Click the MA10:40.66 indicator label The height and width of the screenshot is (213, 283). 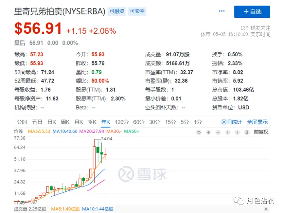65,132
